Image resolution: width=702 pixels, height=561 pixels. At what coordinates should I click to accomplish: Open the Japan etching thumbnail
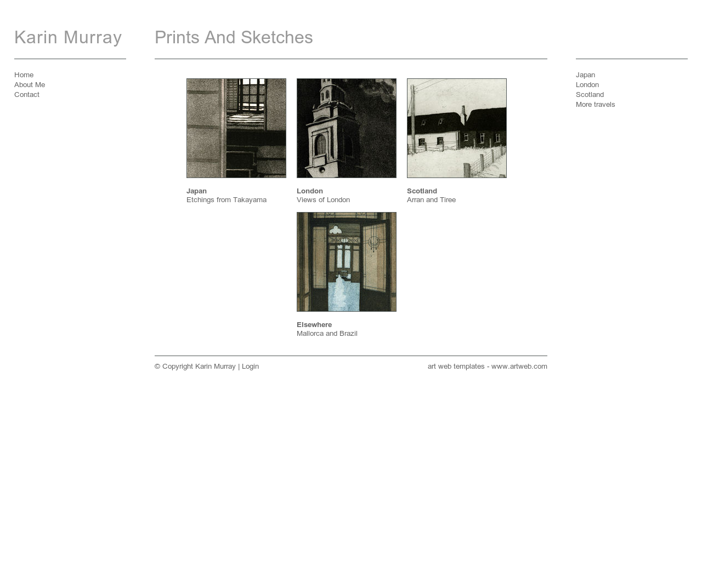coord(236,128)
